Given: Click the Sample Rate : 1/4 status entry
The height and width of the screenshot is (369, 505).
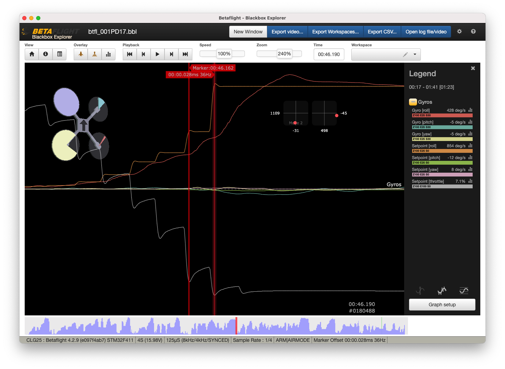Looking at the screenshot, I should [252, 340].
